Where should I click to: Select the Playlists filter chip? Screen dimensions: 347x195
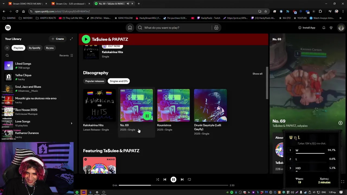pos(18,48)
